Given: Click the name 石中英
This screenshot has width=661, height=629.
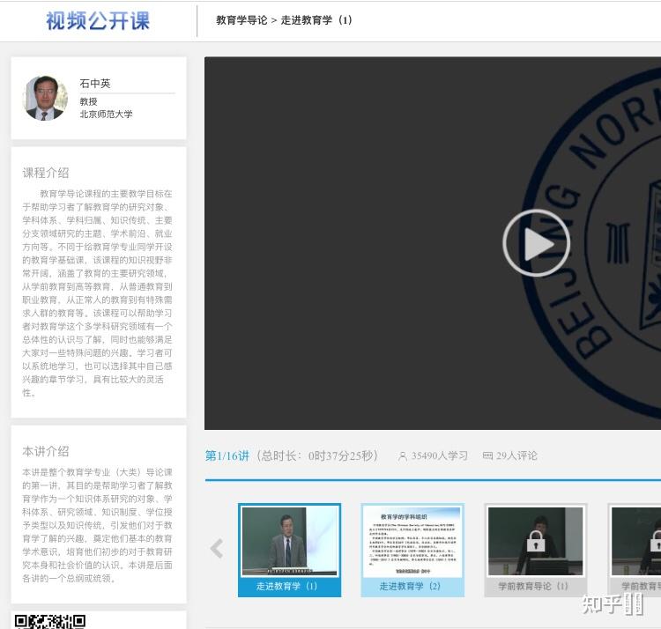Looking at the screenshot, I should (95, 84).
